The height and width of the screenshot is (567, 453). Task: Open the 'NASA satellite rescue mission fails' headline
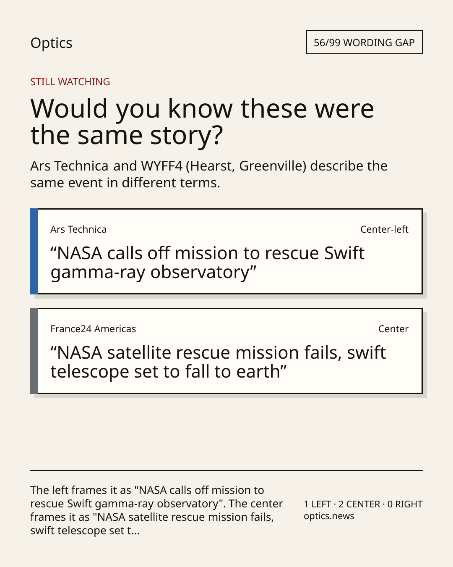(x=218, y=362)
